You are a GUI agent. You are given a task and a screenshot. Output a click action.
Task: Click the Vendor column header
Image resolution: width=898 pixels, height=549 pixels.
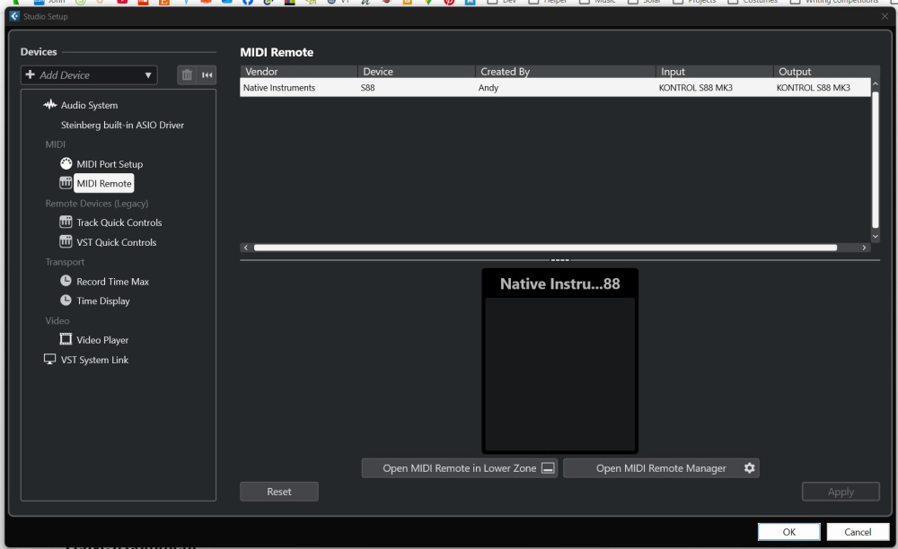coord(298,72)
